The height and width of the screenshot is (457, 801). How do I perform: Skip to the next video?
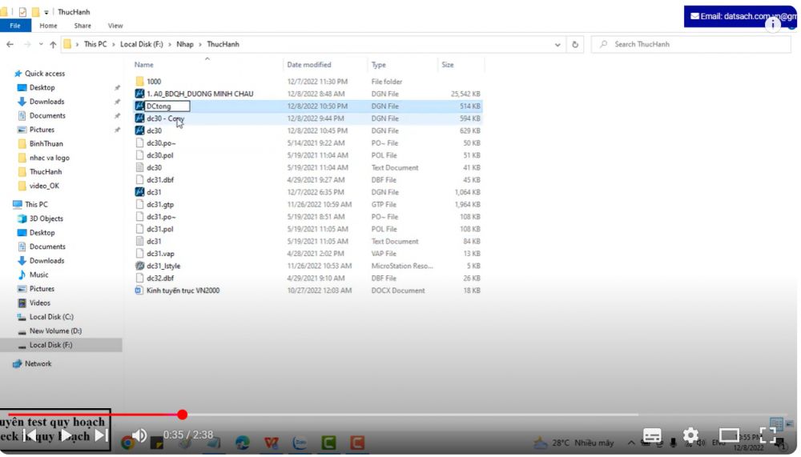[101, 435]
